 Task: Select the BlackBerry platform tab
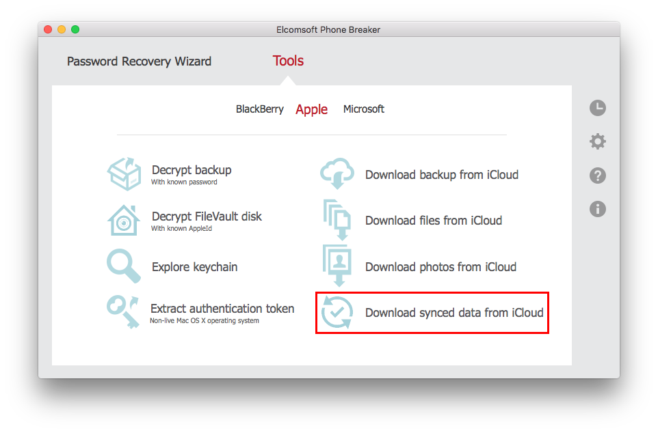tap(260, 109)
